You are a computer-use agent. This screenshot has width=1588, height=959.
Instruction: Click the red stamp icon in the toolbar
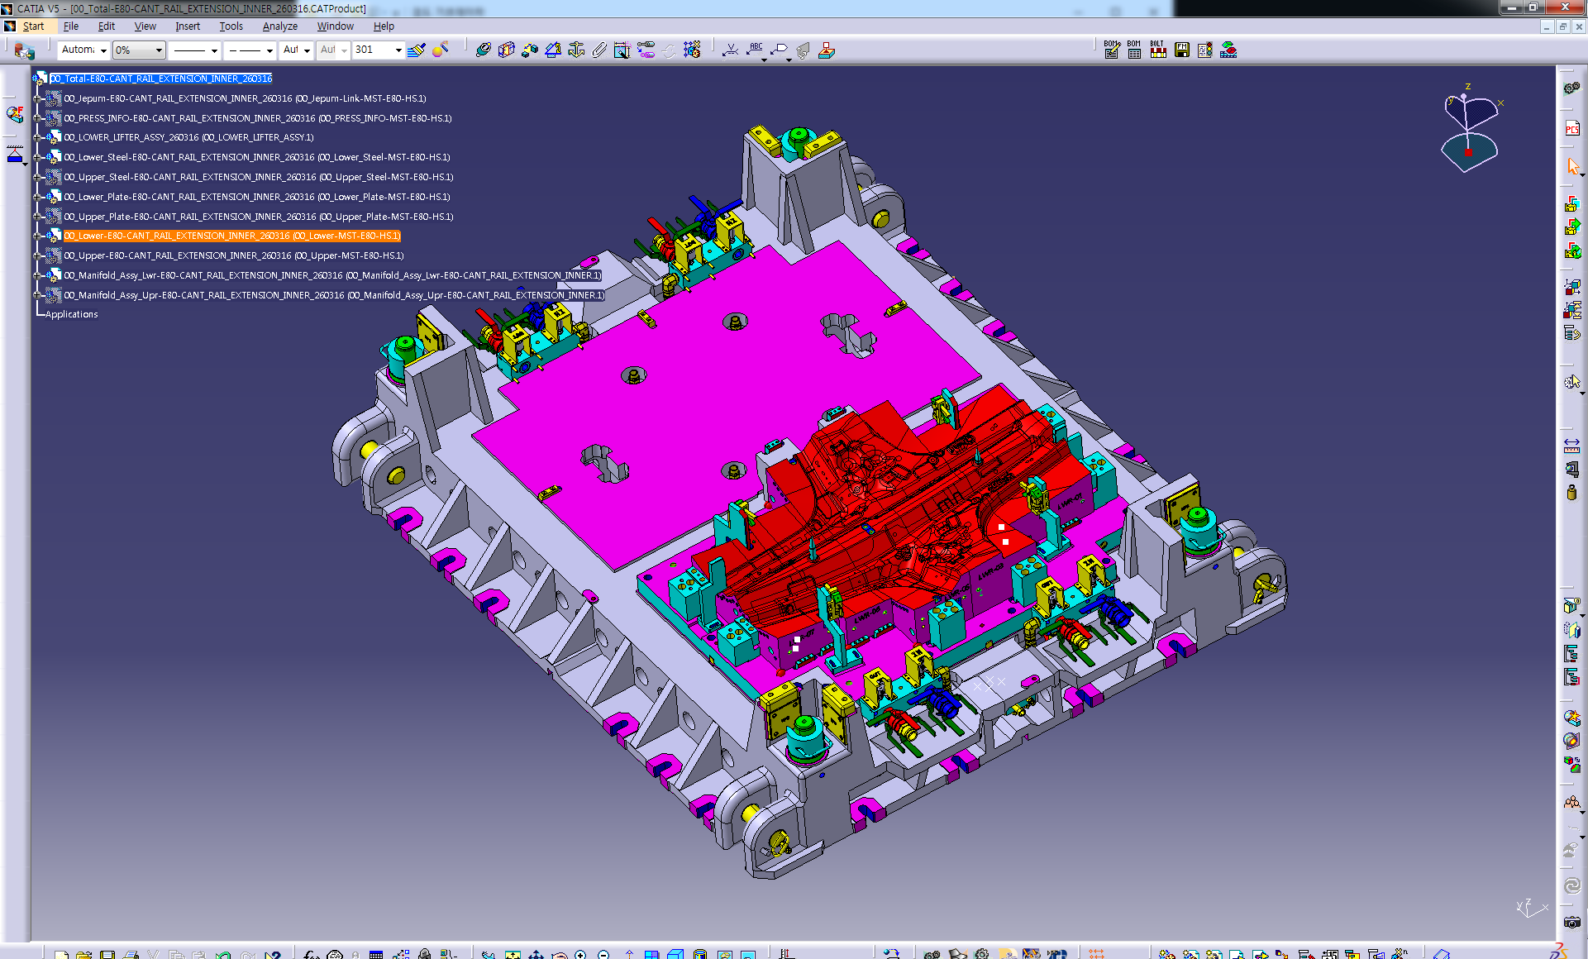(x=827, y=50)
